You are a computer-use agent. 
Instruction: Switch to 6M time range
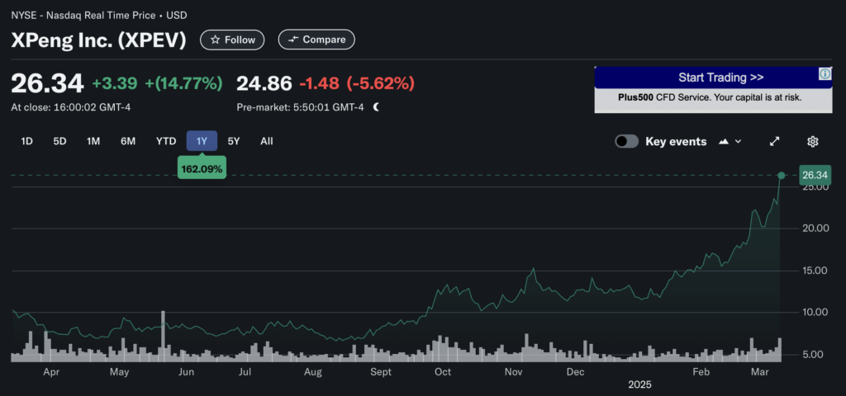click(x=128, y=141)
